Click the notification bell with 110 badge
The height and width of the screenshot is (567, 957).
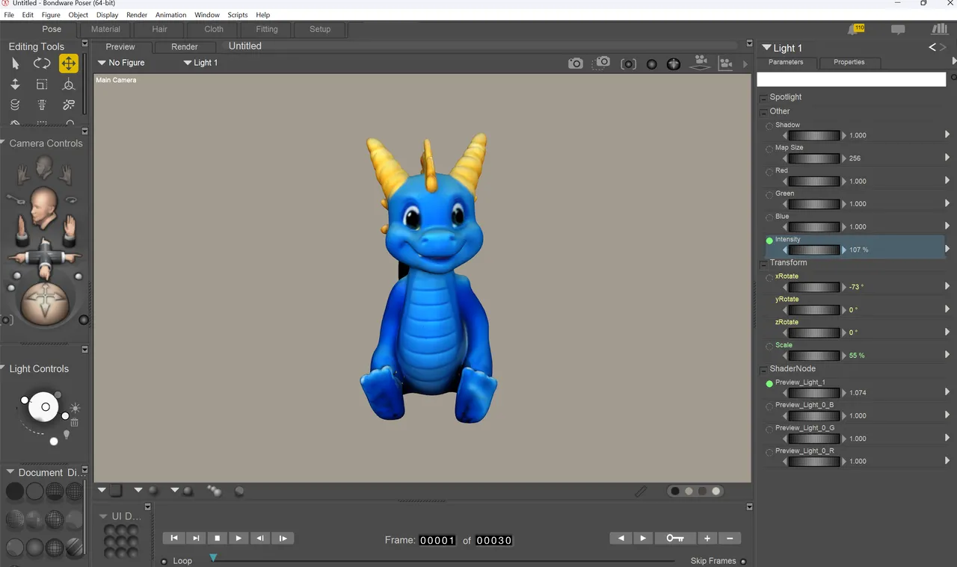click(x=855, y=29)
